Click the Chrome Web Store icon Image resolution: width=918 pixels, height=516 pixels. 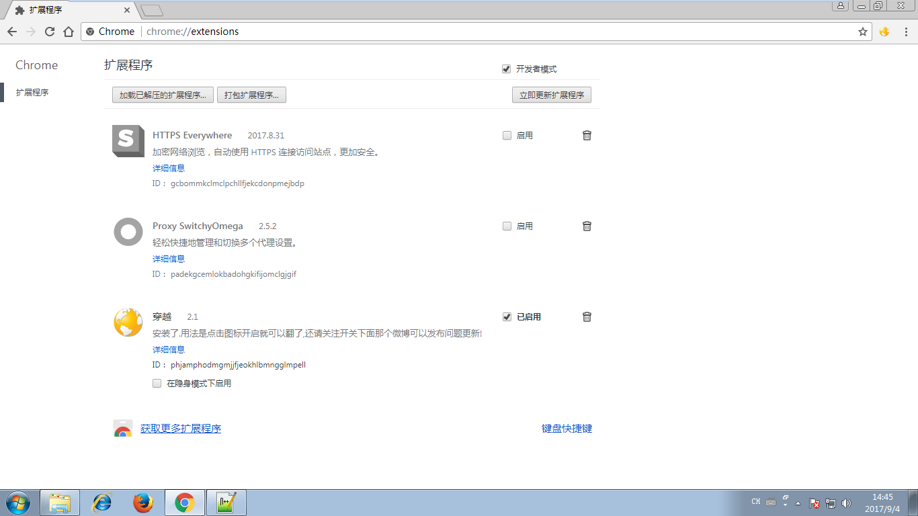(x=122, y=429)
